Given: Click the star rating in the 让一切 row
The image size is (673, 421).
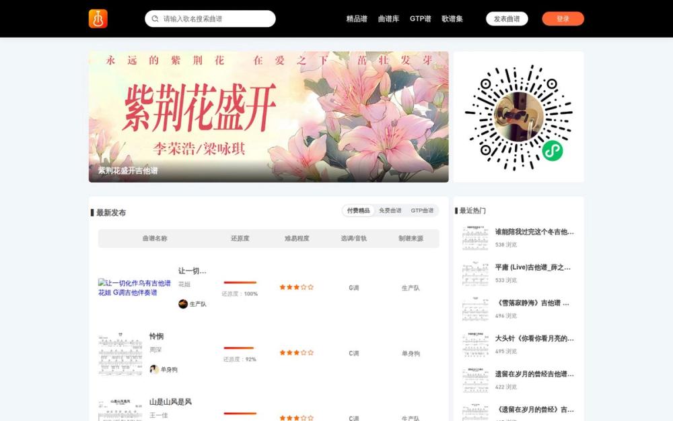Looking at the screenshot, I should point(297,288).
